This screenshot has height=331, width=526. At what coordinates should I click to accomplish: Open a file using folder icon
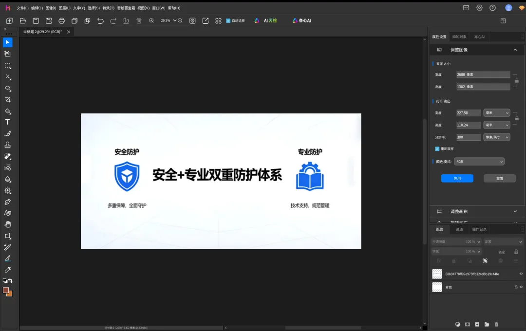point(23,21)
